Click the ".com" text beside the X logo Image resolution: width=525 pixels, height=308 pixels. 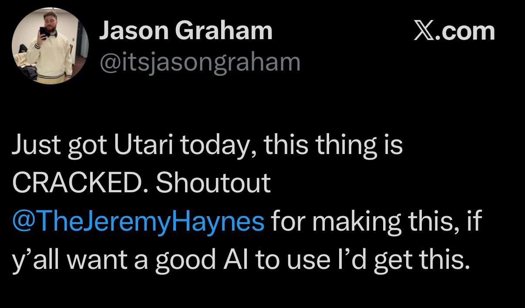[x=466, y=32]
